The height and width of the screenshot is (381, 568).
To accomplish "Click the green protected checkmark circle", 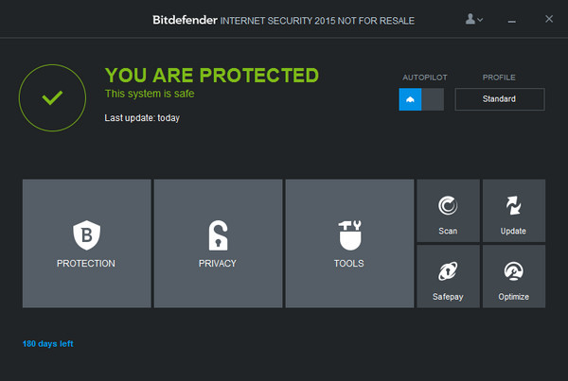I will (x=53, y=97).
